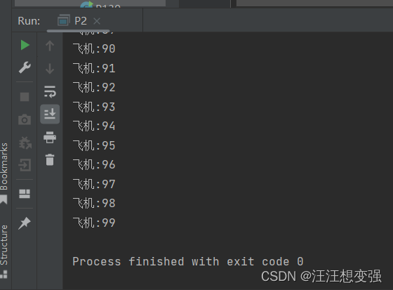Pin the run tab
The width and height of the screenshot is (393, 290).
tap(25, 223)
